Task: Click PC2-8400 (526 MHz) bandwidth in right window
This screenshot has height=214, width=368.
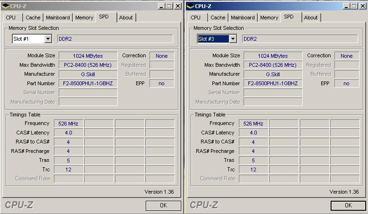Action: point(273,65)
